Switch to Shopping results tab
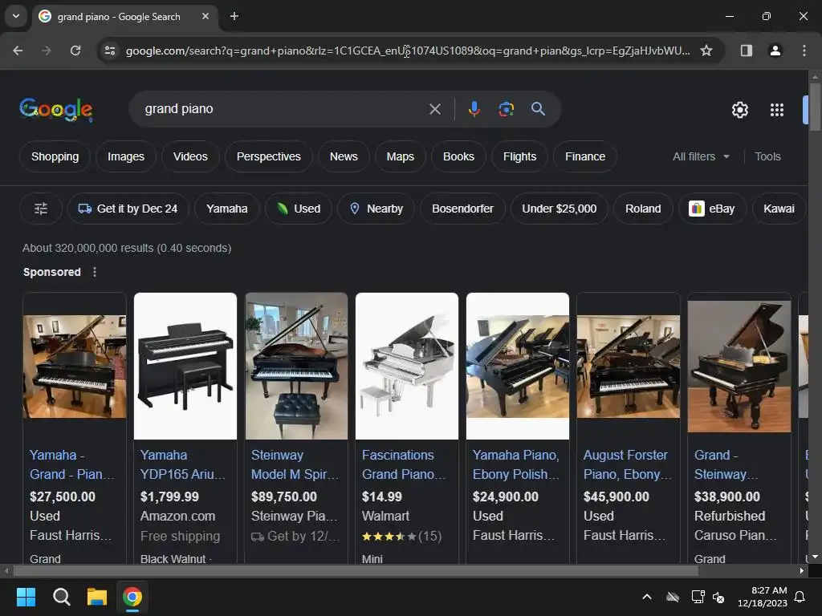Screen dimensions: 822x616 (55, 156)
